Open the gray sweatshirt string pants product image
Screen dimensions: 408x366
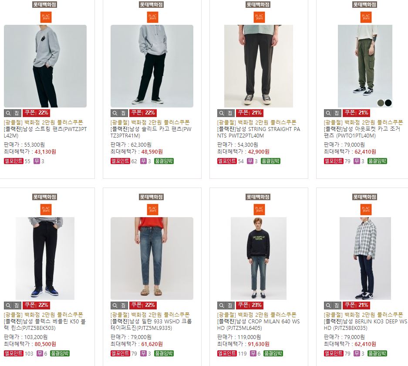45,66
